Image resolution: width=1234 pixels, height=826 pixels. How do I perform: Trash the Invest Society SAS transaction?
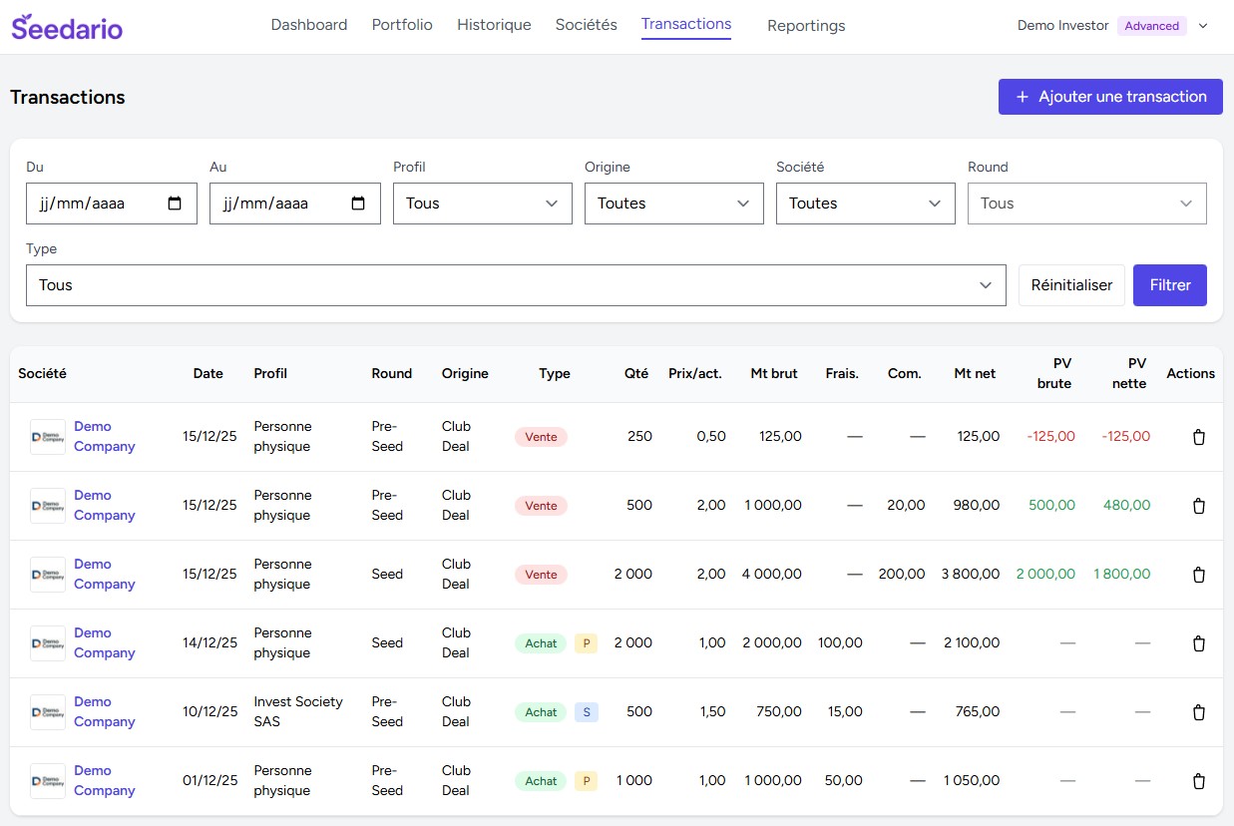1199,712
